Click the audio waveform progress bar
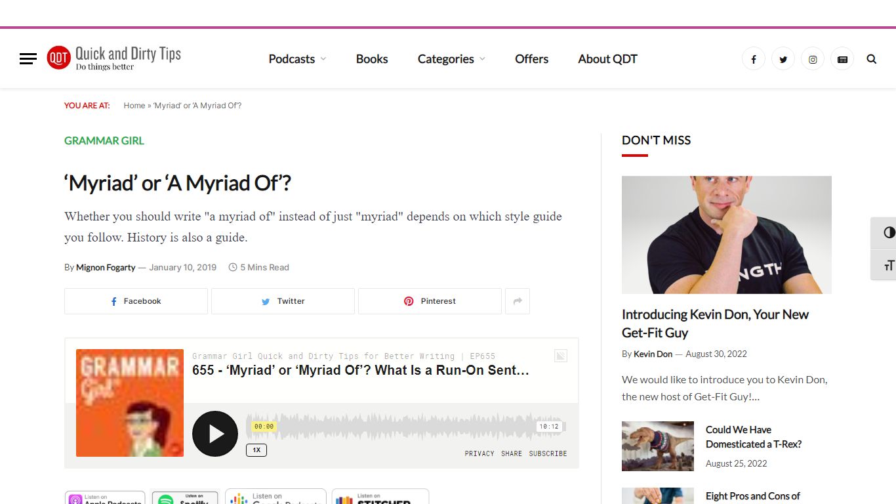This screenshot has height=504, width=896. click(405, 426)
